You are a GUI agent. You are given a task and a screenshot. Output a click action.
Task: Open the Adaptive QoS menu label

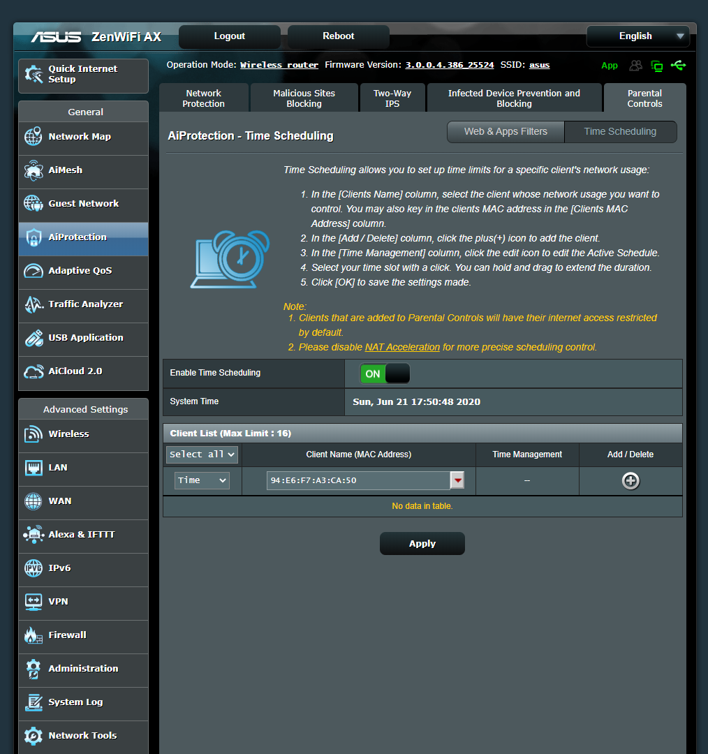click(80, 271)
